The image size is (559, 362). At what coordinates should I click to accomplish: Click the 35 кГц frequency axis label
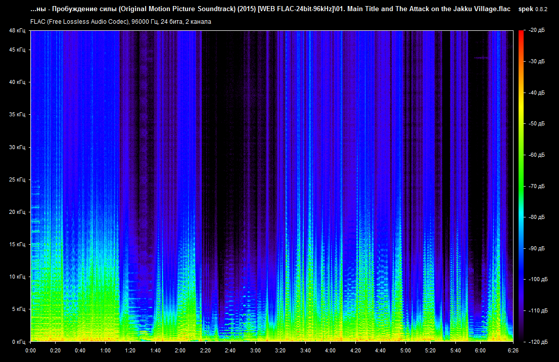(x=17, y=115)
